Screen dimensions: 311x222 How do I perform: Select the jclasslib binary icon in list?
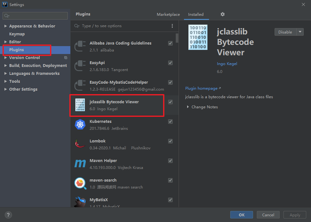pos(80,105)
